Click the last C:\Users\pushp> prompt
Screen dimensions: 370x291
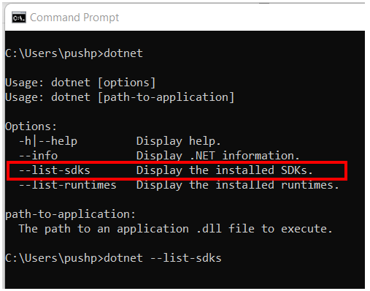click(55, 258)
